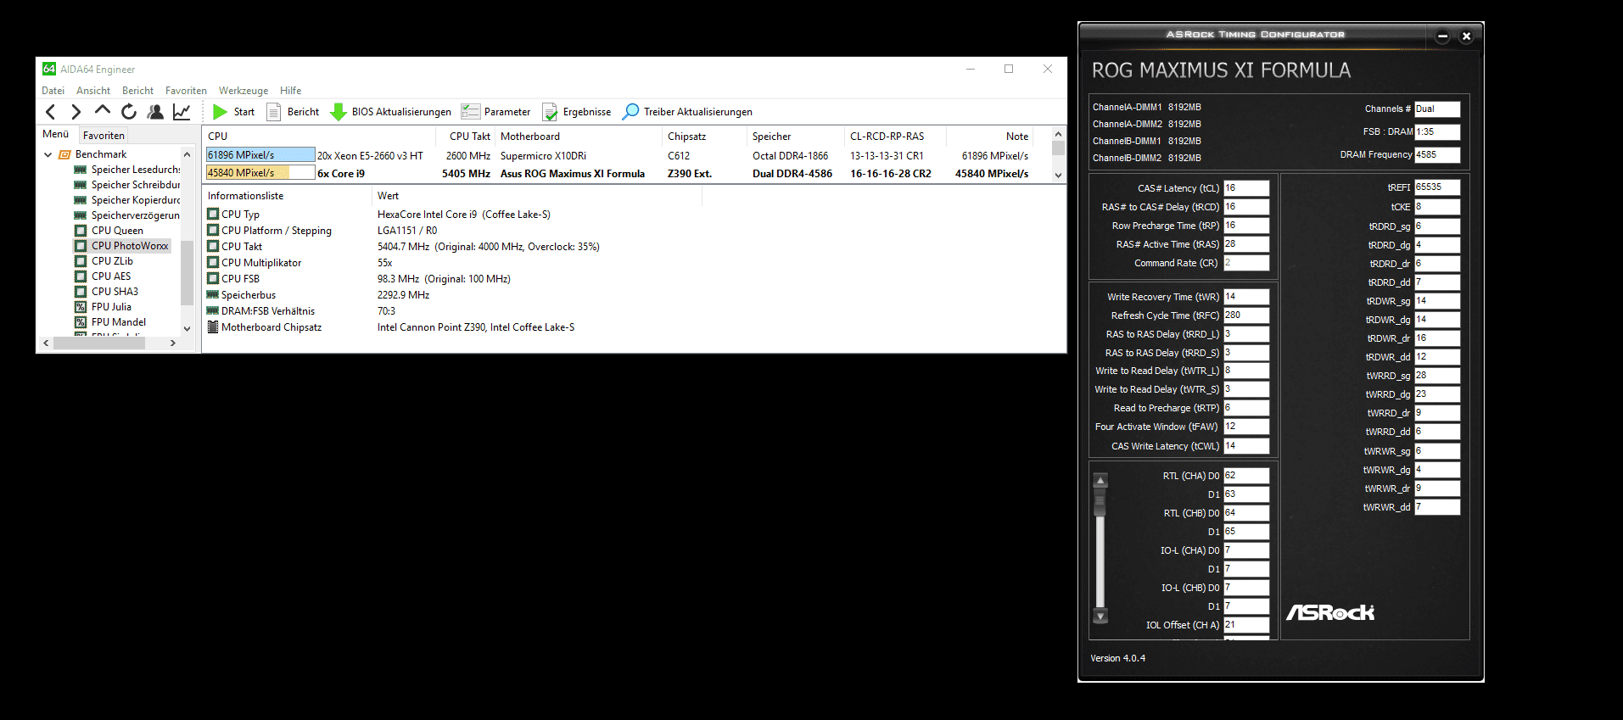Click the Chipsatz column header
This screenshot has height=720, width=1623.
(704, 137)
